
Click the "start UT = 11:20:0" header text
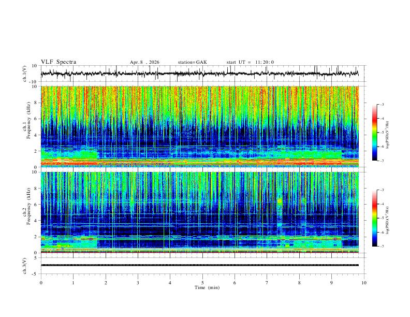click(x=250, y=62)
